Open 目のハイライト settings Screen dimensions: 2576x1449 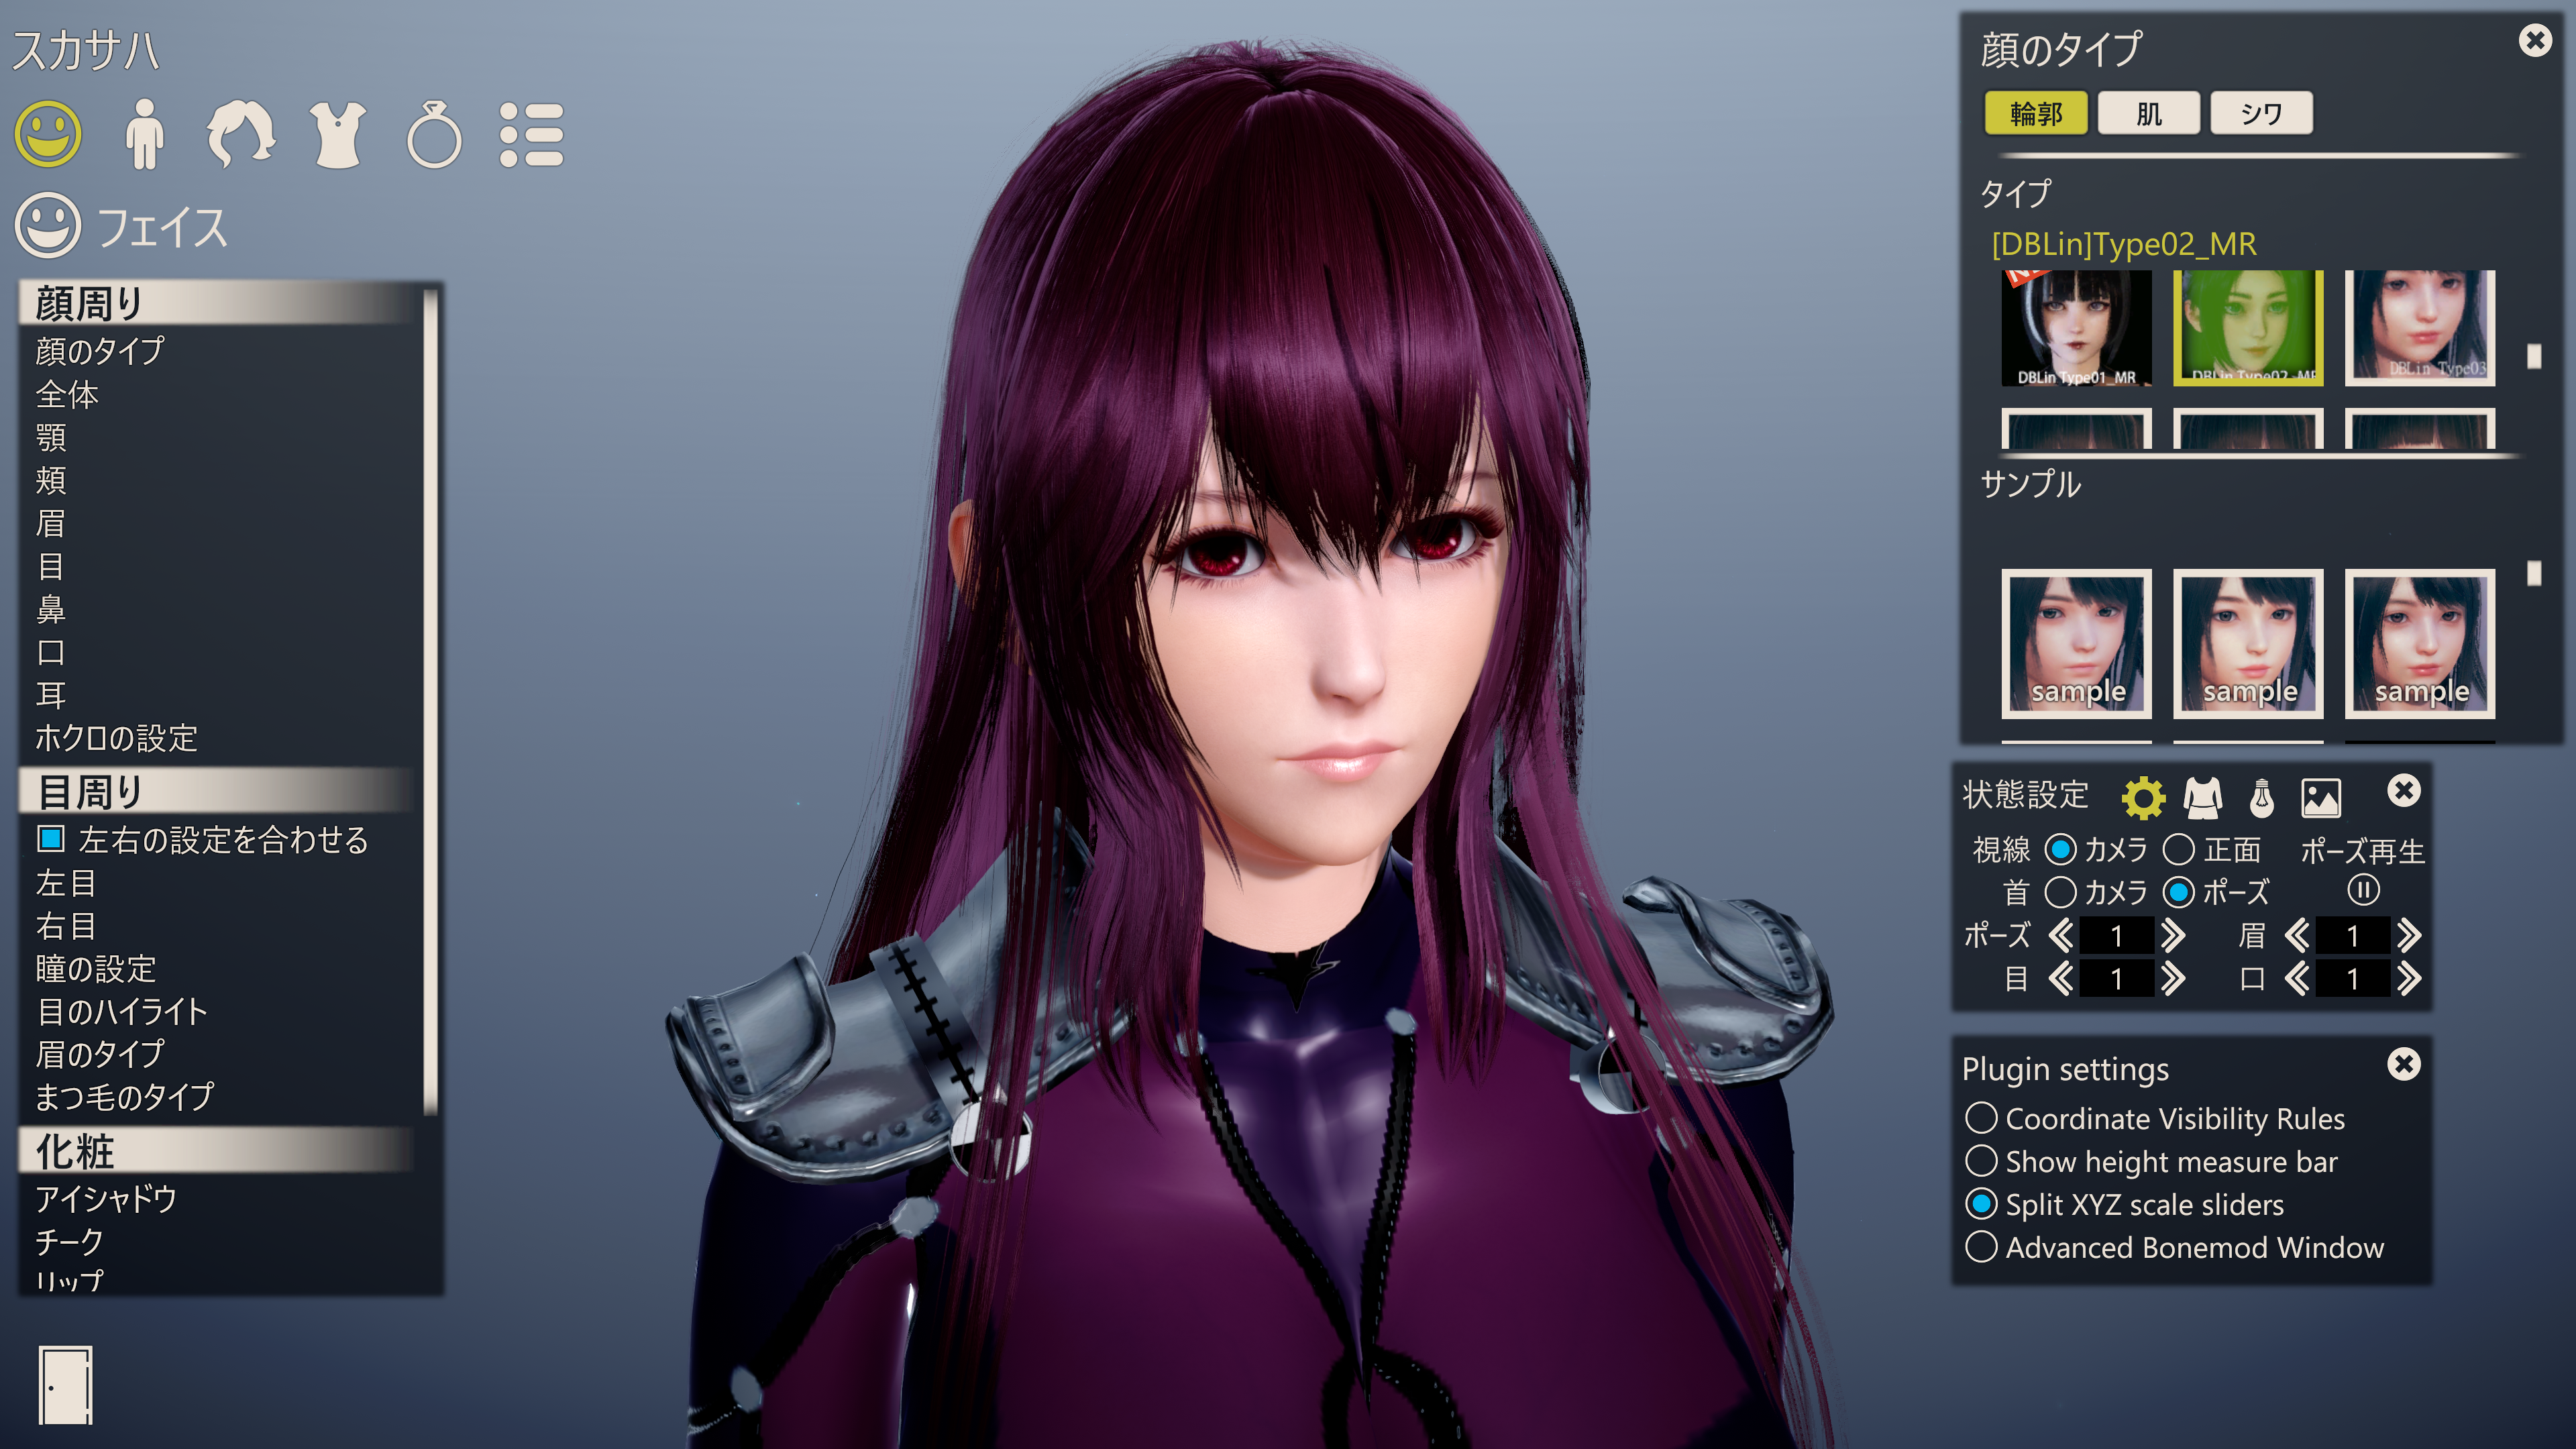[x=122, y=1012]
